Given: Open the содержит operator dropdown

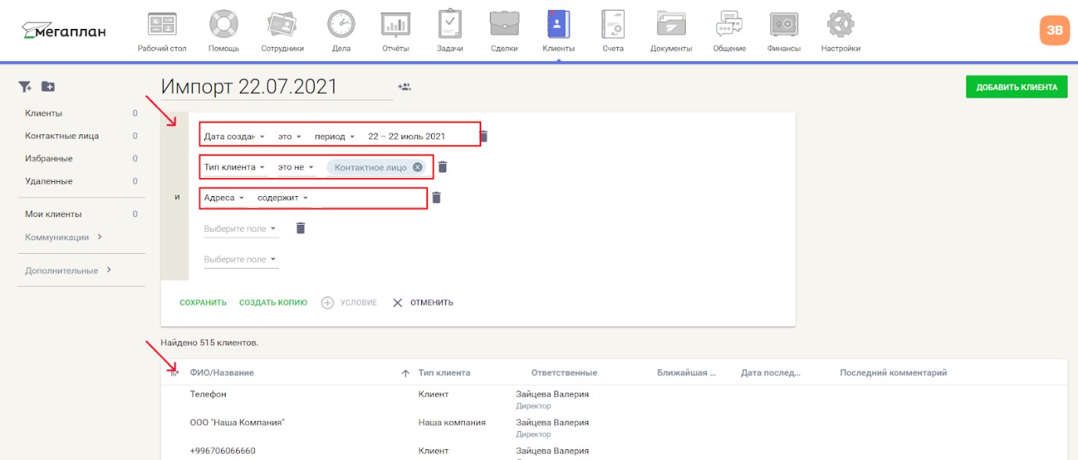Looking at the screenshot, I should (284, 198).
